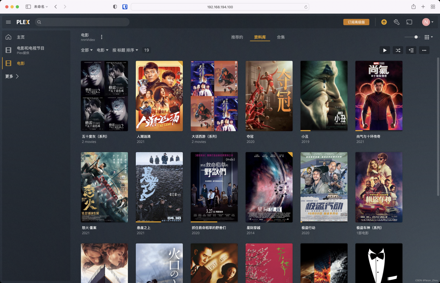
Task: Click the Shuffle button
Action: coord(398,50)
